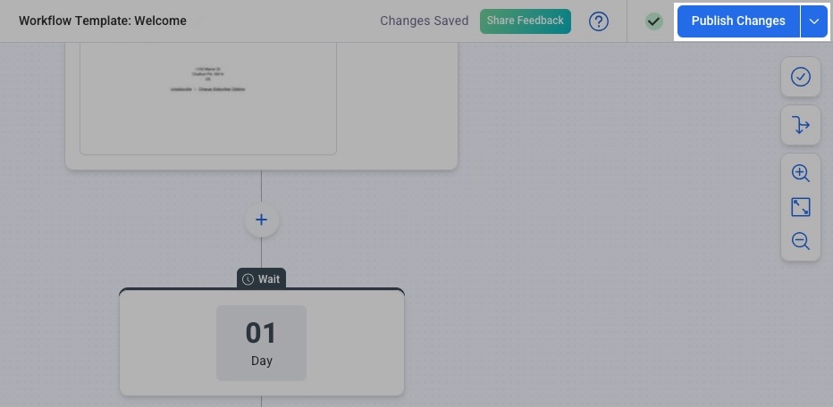Expand the Publish Changes dropdown arrow

[x=814, y=21]
